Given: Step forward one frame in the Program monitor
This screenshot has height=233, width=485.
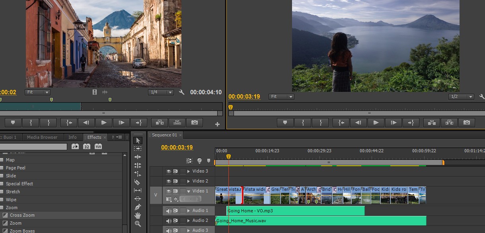Looking at the screenshot, I should click(x=393, y=122).
